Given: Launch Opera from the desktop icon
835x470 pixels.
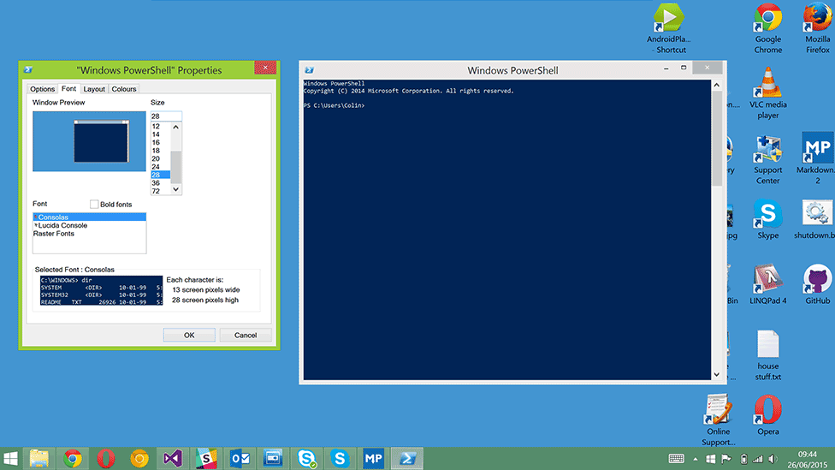Looking at the screenshot, I should [768, 415].
